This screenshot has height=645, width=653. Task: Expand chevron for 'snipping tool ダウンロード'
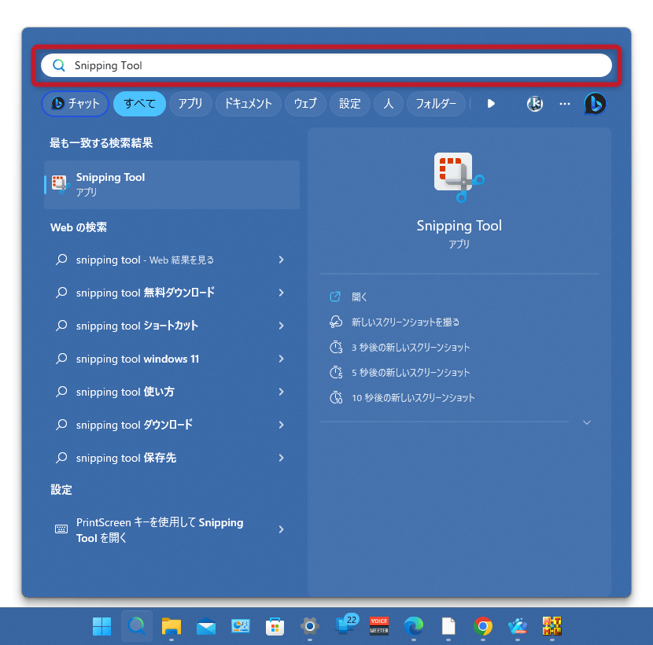[x=281, y=425]
